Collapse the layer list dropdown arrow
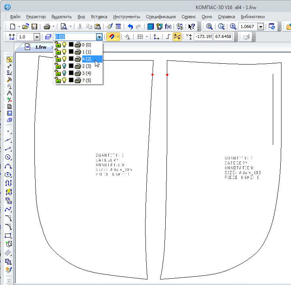Image resolution: width=291 pixels, height=285 pixels. pyautogui.click(x=99, y=37)
